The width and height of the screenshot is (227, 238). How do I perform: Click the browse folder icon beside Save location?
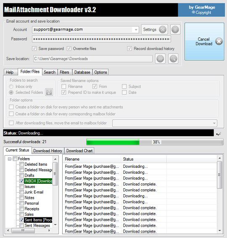point(160,58)
